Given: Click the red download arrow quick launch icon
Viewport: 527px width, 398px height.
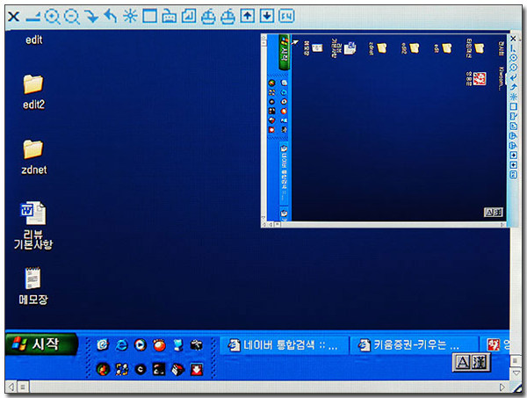Looking at the screenshot, I should click(197, 369).
